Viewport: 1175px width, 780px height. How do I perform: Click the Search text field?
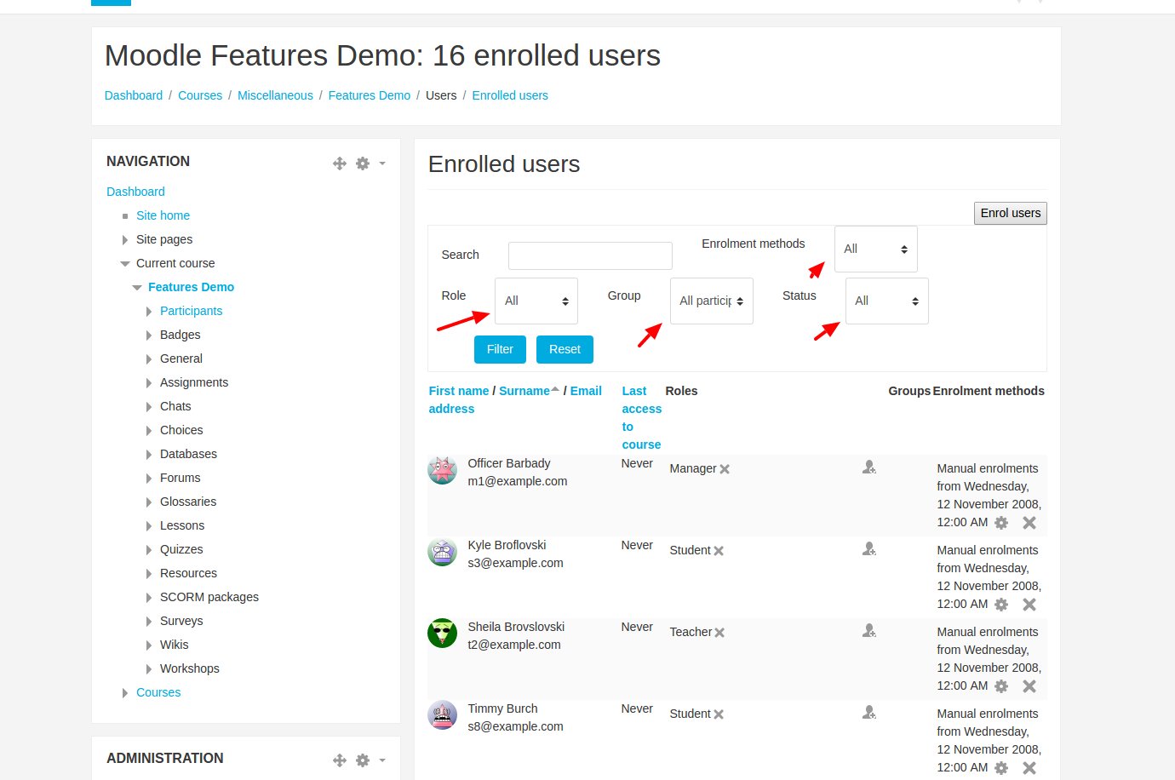pos(590,255)
